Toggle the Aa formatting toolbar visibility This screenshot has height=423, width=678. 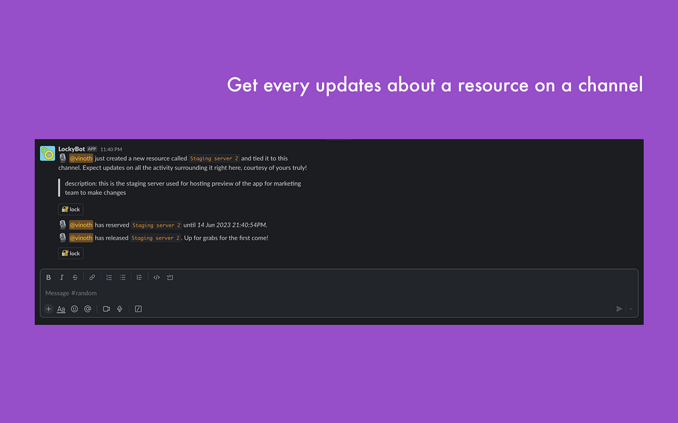click(x=62, y=309)
